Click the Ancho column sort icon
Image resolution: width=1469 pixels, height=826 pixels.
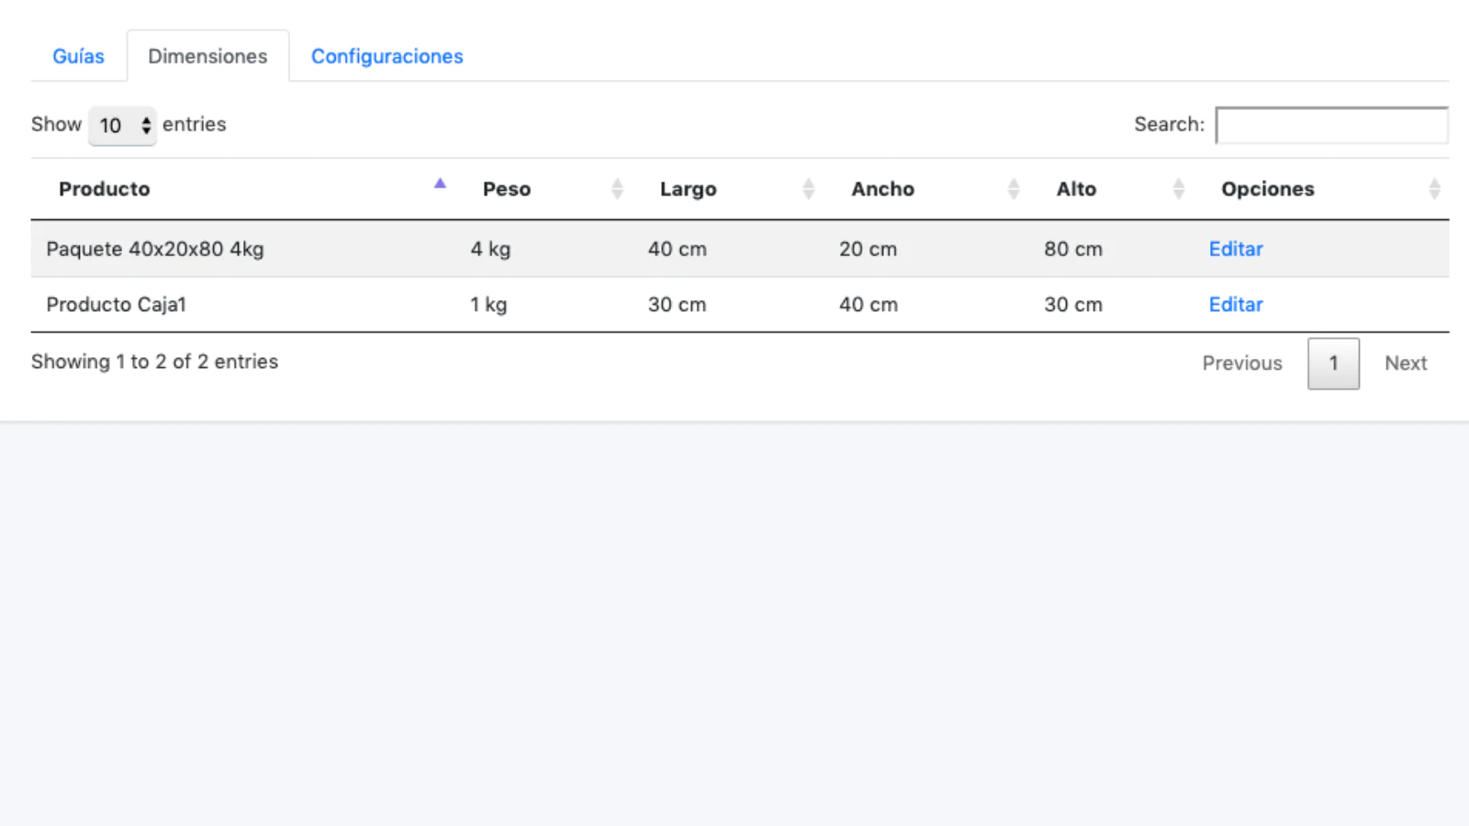(x=1014, y=189)
